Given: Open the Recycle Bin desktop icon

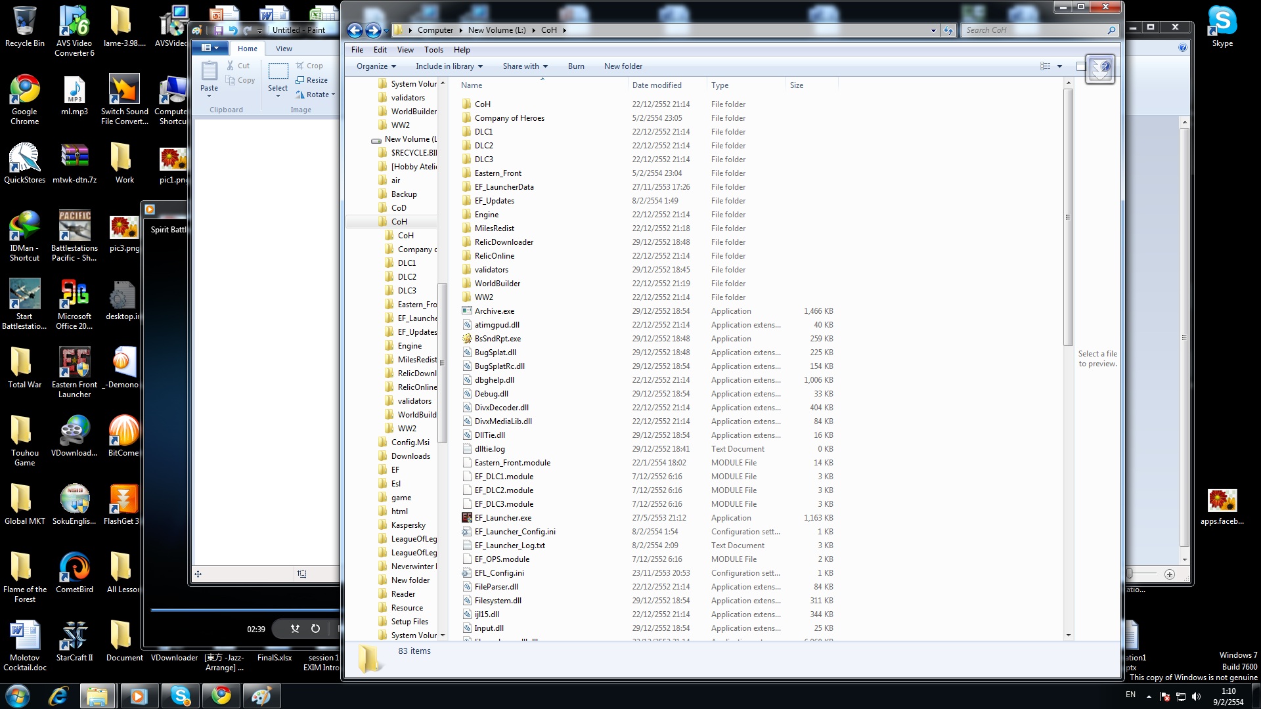Looking at the screenshot, I should point(25,27).
